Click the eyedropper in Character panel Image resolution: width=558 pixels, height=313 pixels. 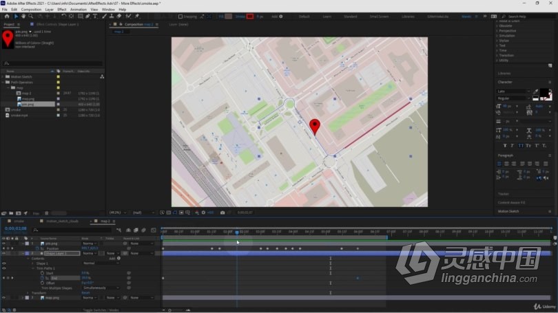(x=536, y=91)
